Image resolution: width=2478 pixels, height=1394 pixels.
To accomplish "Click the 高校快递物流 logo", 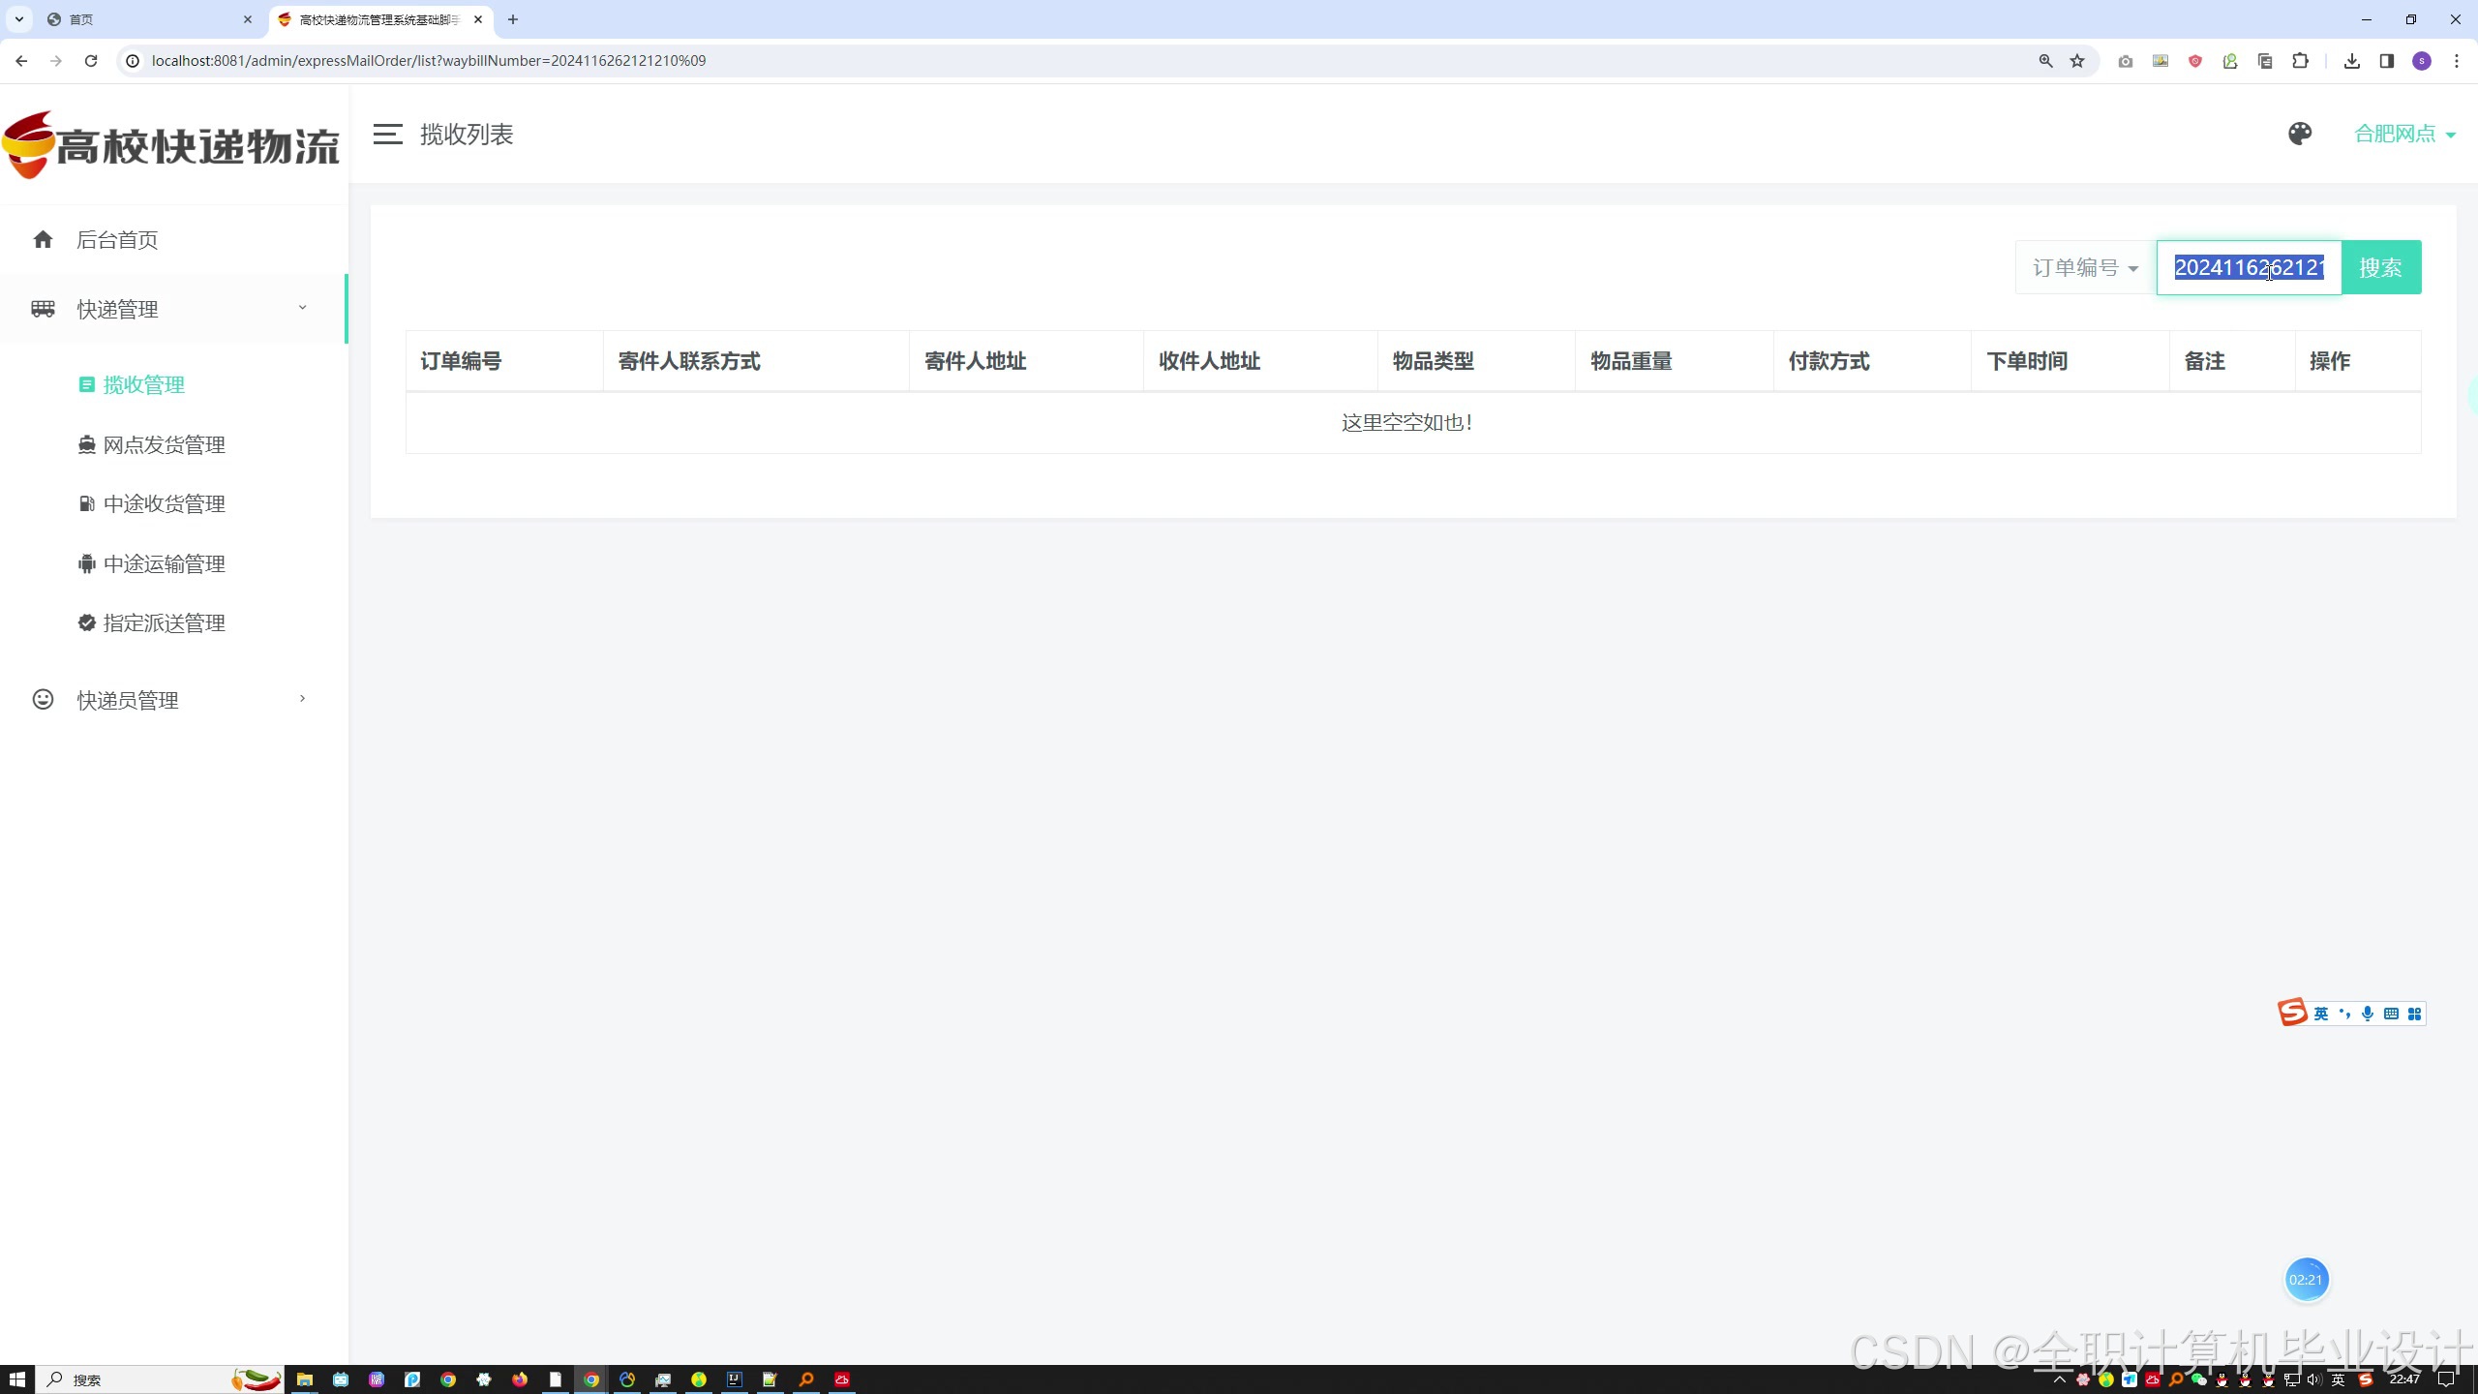I will point(172,145).
